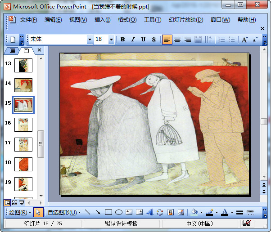271x232 pixels.
Task: Open Fill Color dropdown arrow
Action: click(x=201, y=212)
